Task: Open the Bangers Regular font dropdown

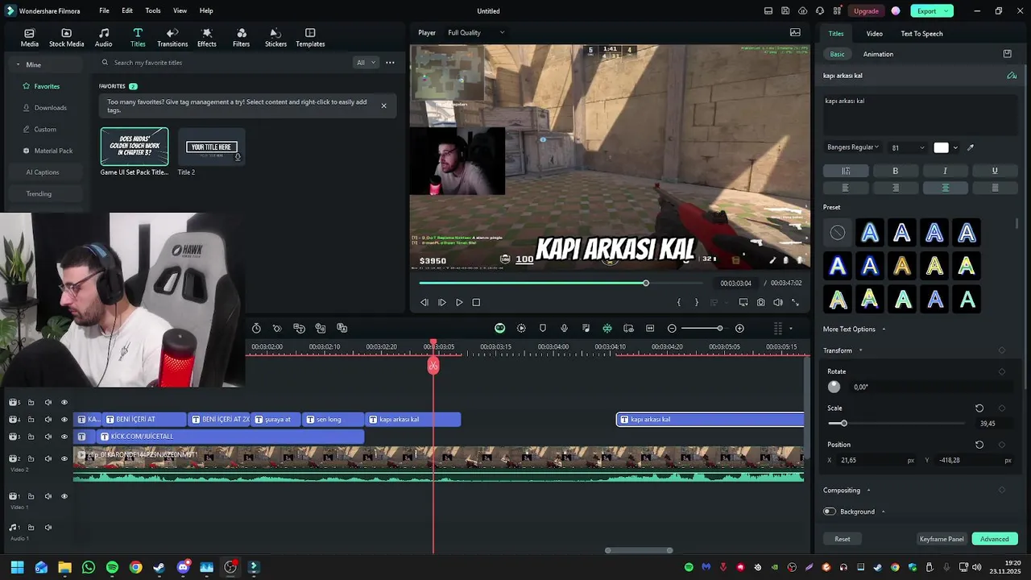Action: [853, 147]
